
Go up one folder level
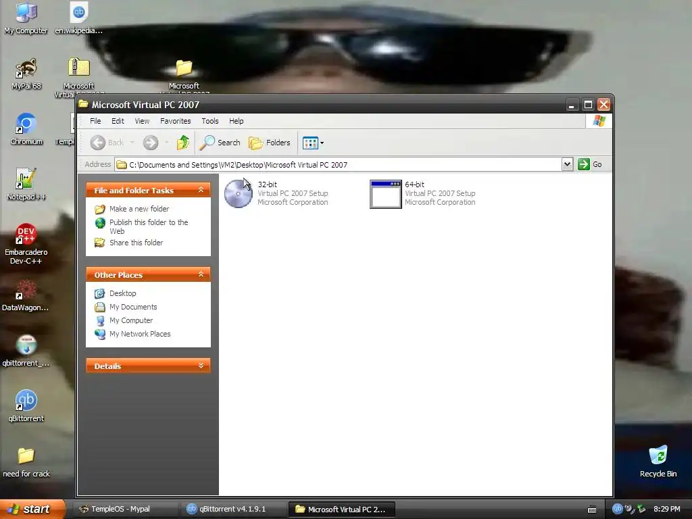182,143
